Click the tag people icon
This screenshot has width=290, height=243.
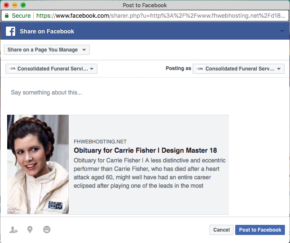(13, 230)
